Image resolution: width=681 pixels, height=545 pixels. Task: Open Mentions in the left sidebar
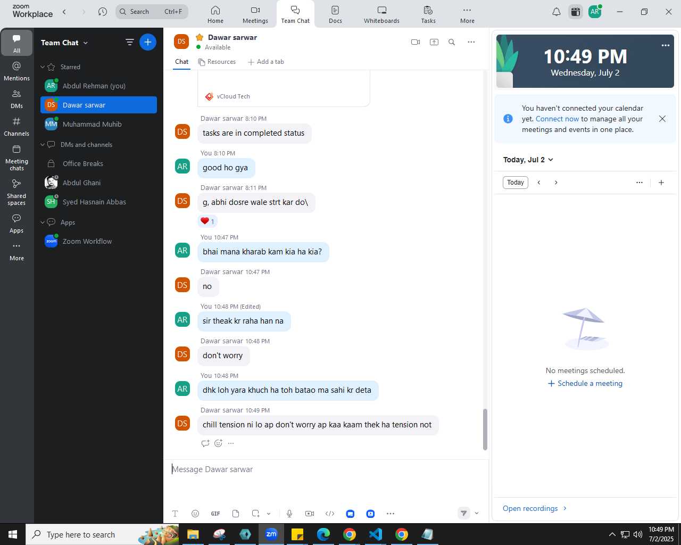point(16,71)
